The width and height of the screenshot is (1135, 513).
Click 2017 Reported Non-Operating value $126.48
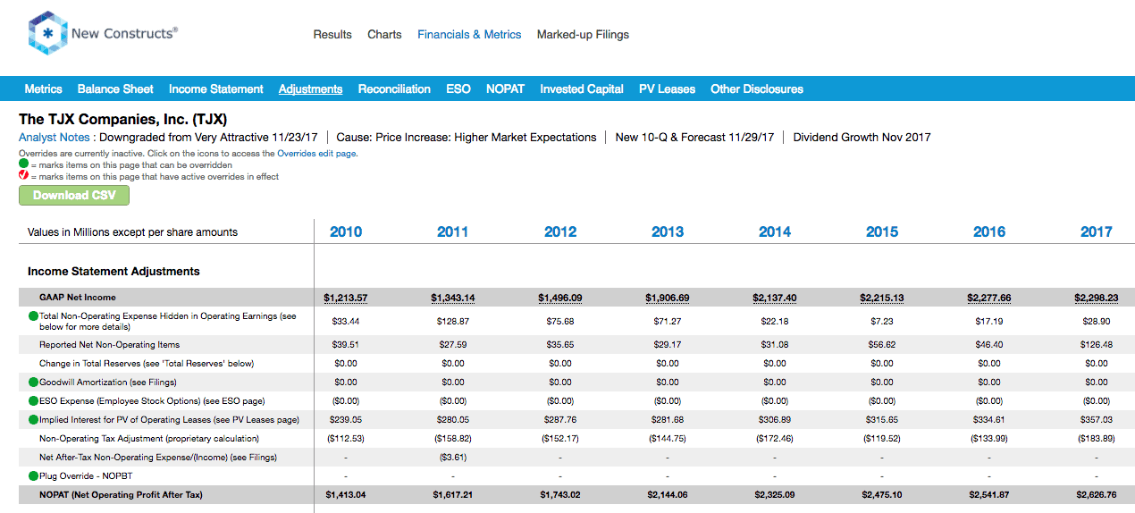click(1097, 345)
